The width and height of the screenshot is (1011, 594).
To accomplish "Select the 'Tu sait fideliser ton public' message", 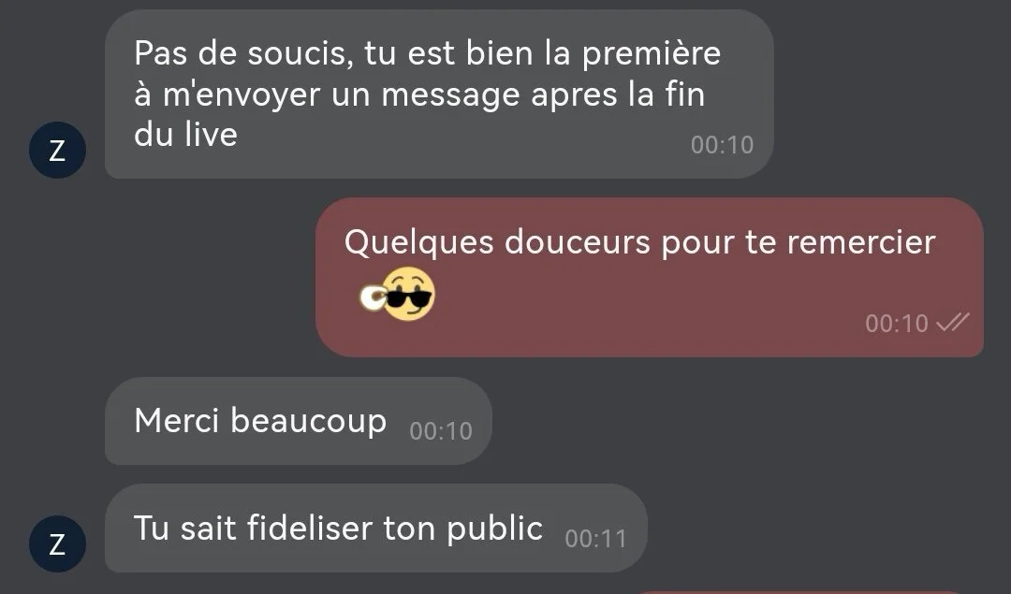I will (x=376, y=529).
